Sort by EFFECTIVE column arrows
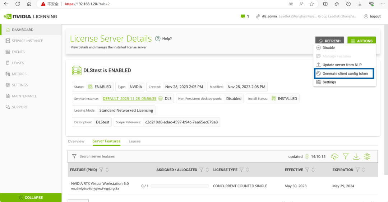 [x=313, y=170]
